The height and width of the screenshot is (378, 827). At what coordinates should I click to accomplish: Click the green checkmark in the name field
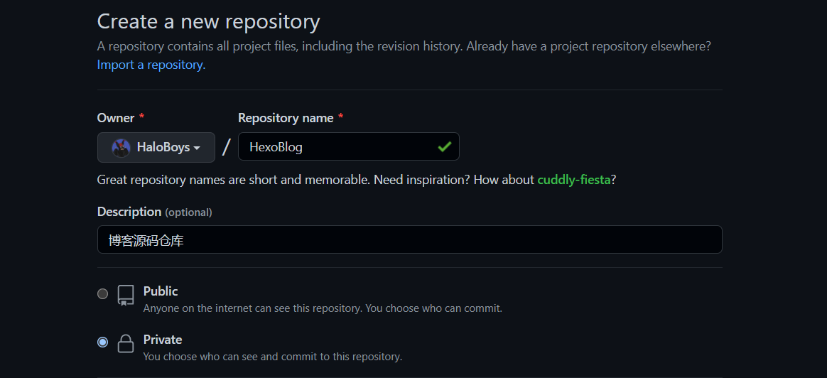(445, 147)
